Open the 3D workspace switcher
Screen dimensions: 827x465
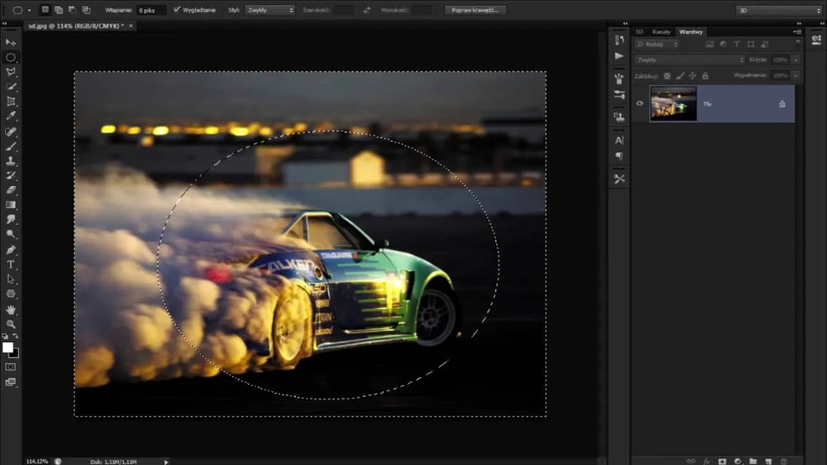click(x=743, y=10)
